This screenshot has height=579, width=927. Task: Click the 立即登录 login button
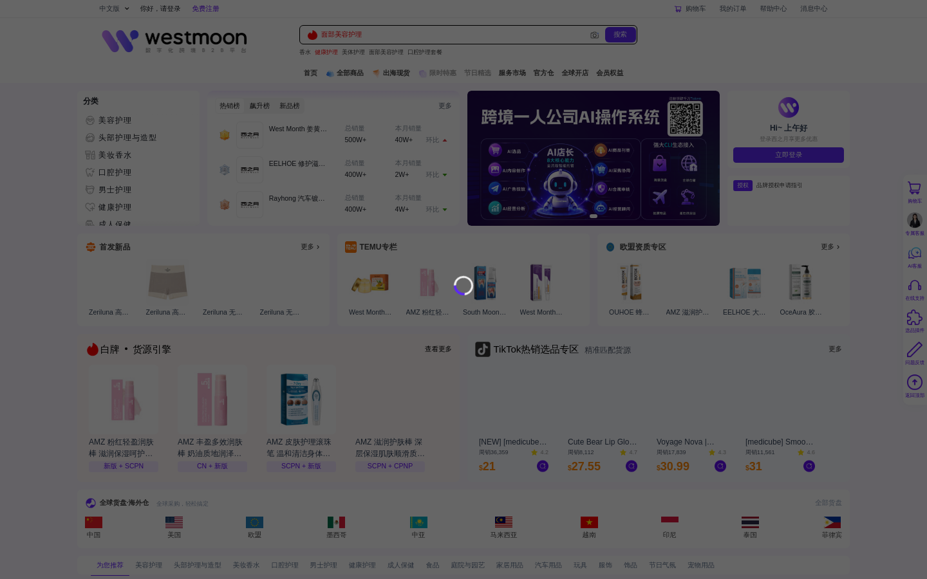coord(789,155)
